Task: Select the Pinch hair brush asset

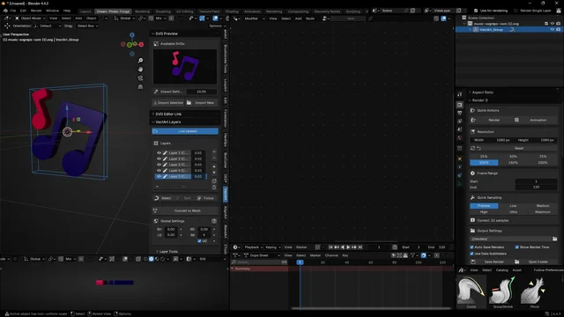Action: point(535,292)
